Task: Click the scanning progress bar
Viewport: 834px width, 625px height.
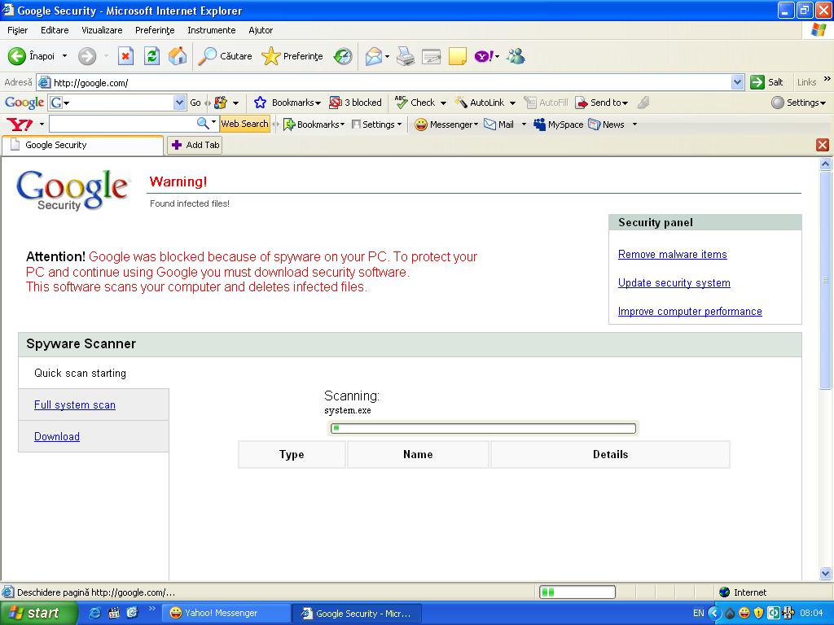Action: (483, 428)
